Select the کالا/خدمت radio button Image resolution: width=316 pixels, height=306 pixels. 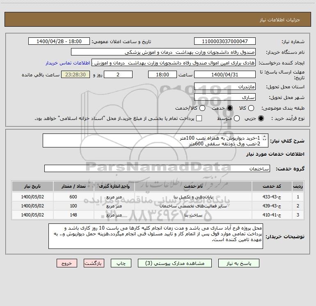(x=202, y=108)
